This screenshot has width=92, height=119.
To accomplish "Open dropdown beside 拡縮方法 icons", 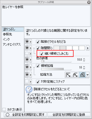I will coord(88,75).
